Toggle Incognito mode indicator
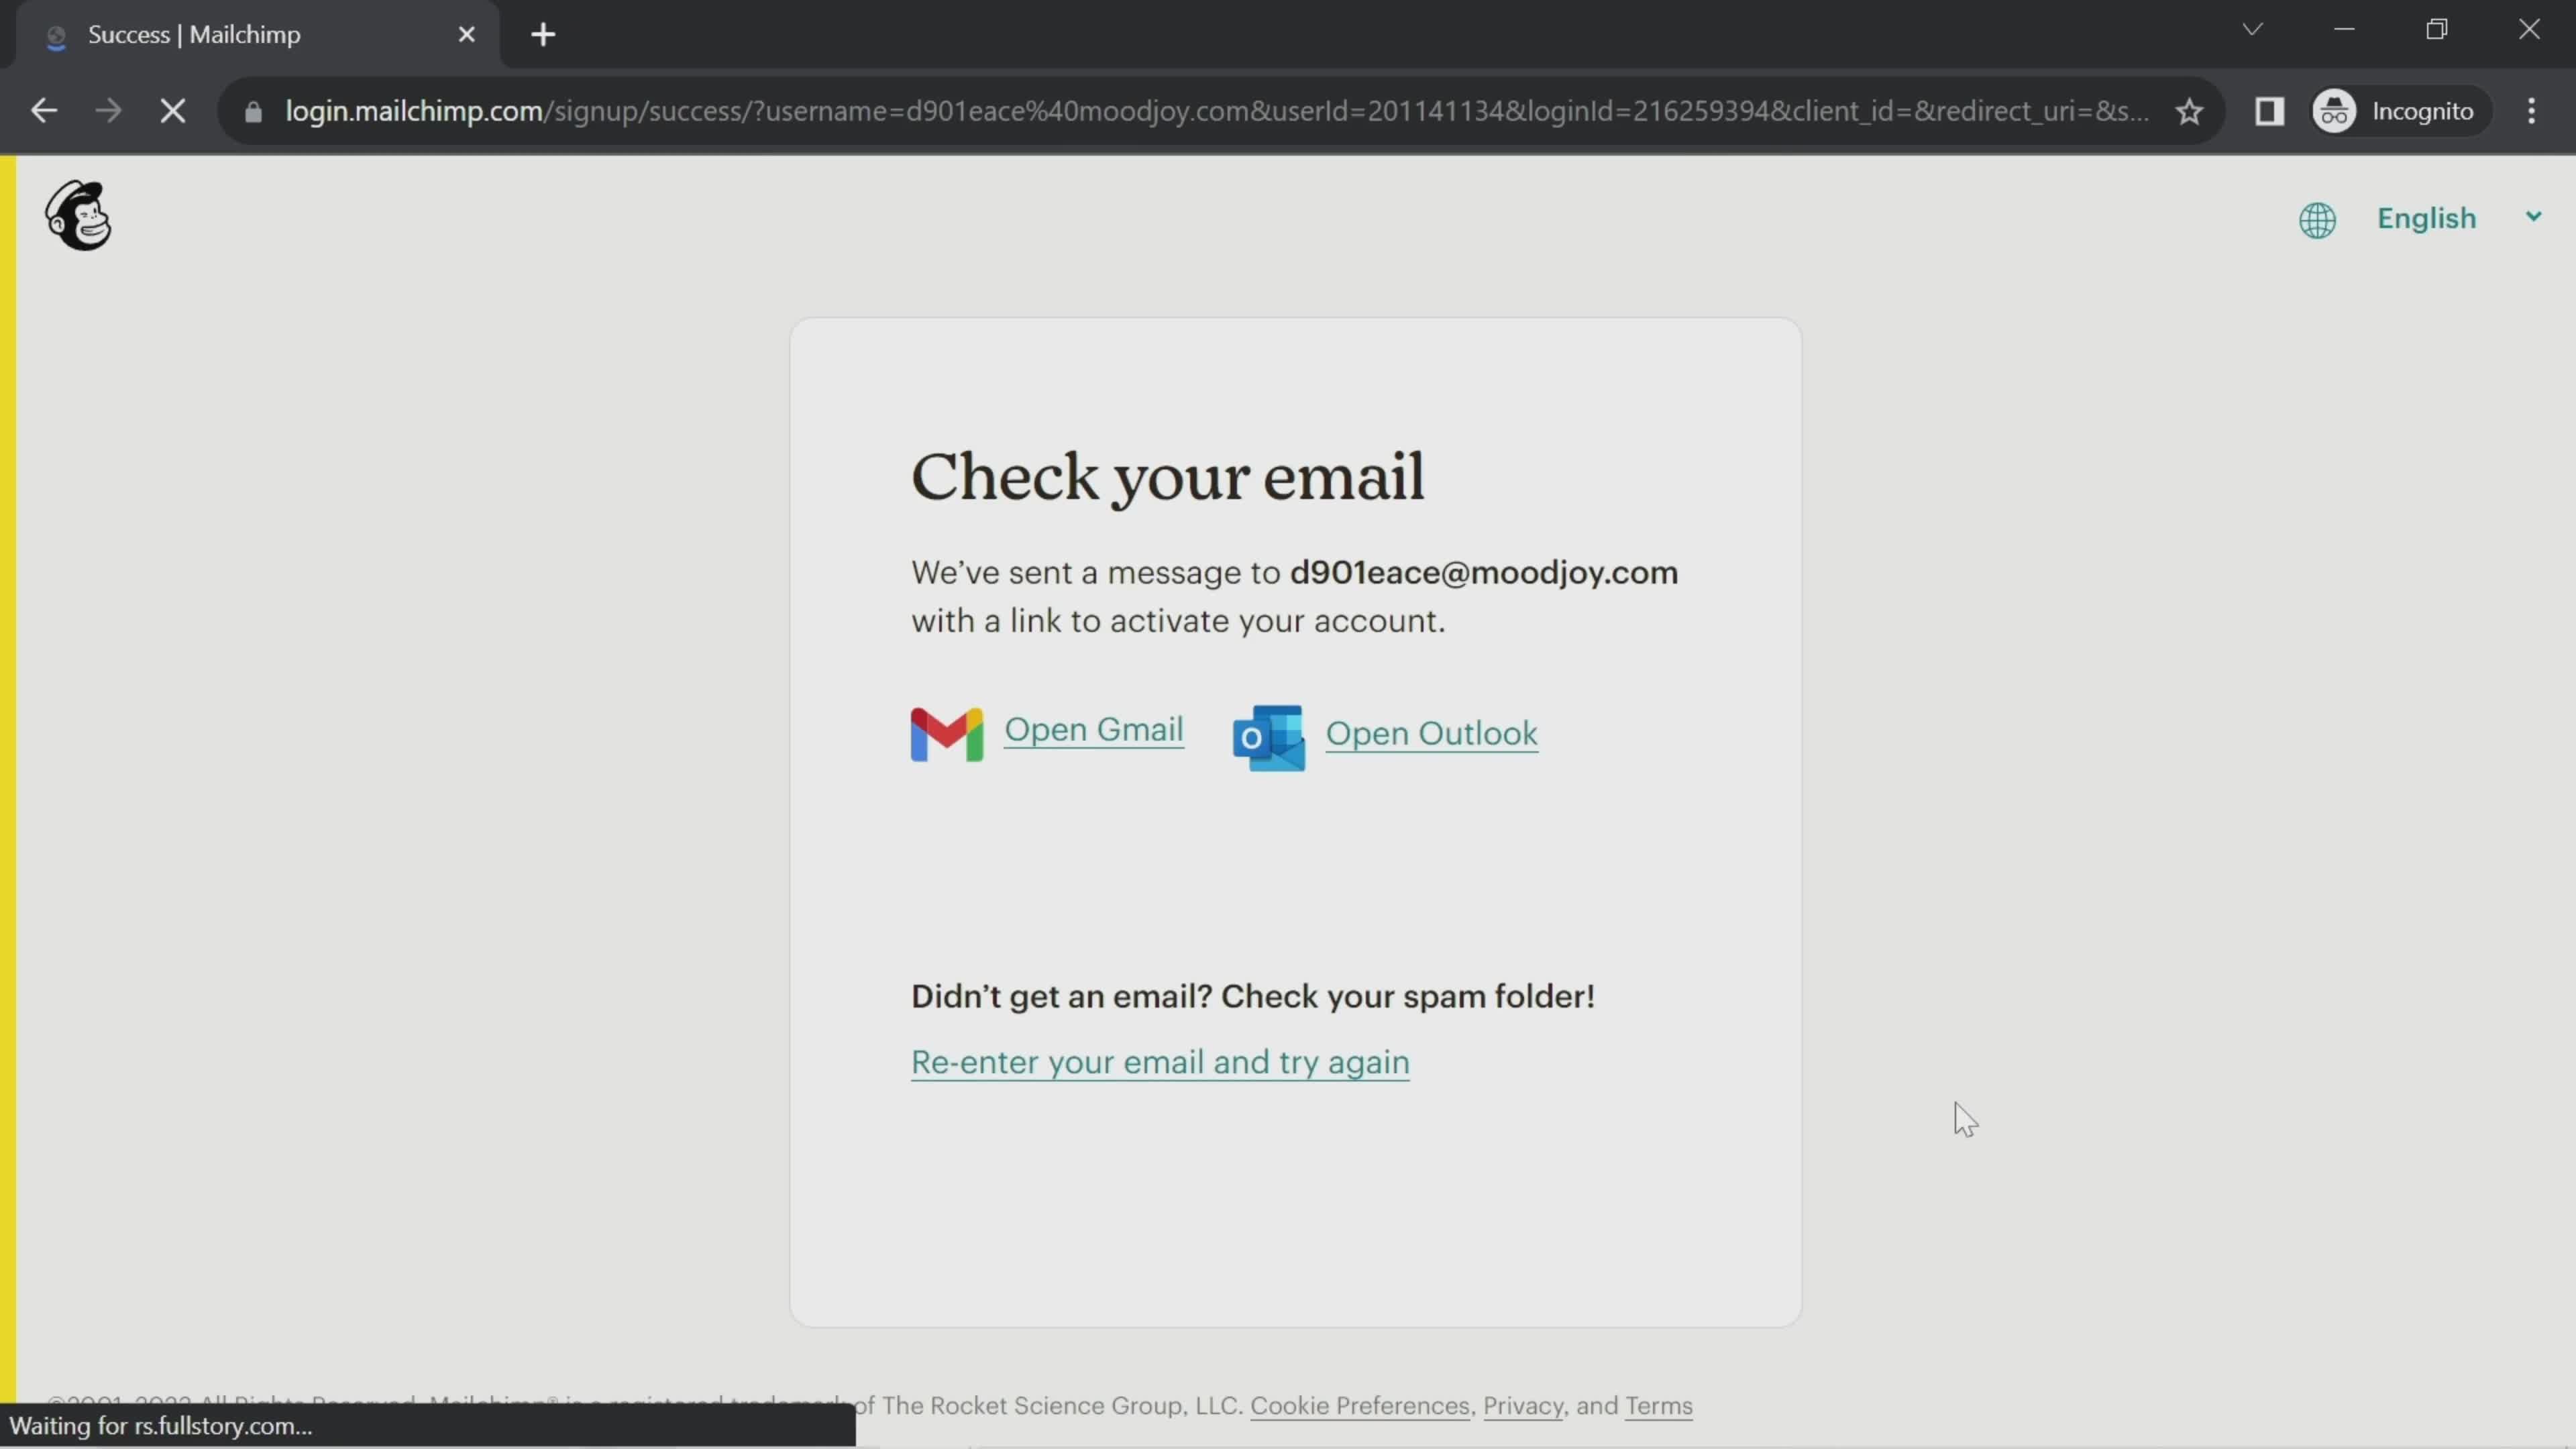This screenshot has height=1449, width=2576. [2398, 110]
